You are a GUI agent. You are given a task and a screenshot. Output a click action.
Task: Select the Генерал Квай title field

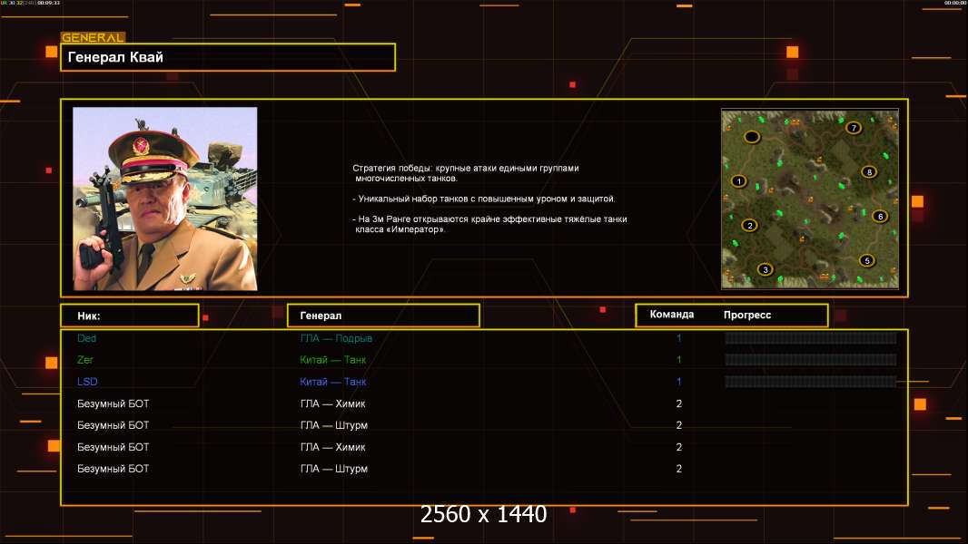click(228, 57)
